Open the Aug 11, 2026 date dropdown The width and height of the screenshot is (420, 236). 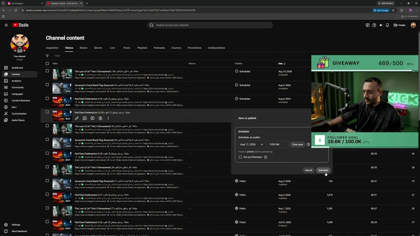[x=252, y=145]
